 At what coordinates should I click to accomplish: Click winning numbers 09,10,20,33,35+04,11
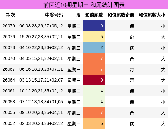[41, 112]
